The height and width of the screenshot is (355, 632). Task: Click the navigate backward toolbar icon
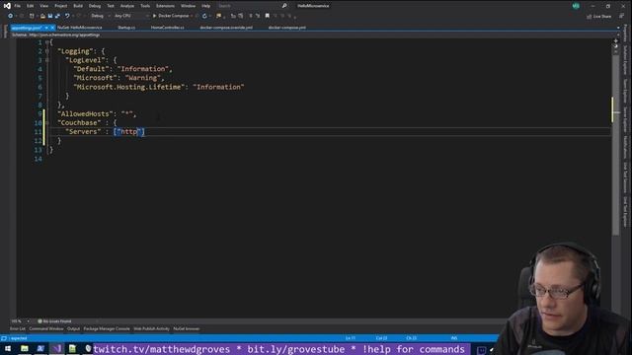(11, 16)
